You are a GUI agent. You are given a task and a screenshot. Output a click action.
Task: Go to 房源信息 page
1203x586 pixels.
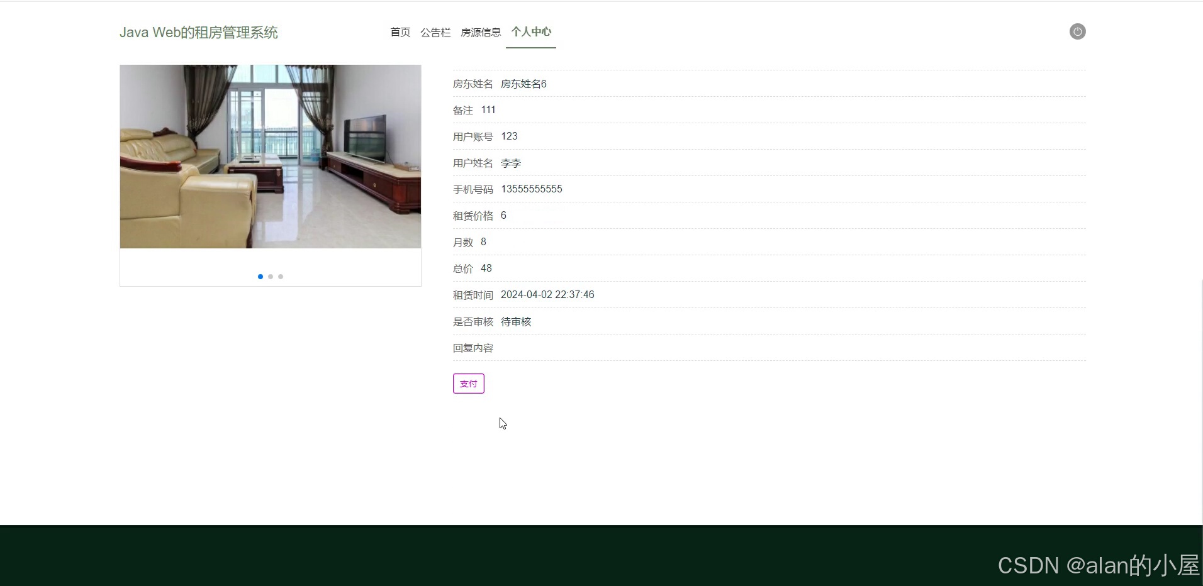click(x=481, y=32)
